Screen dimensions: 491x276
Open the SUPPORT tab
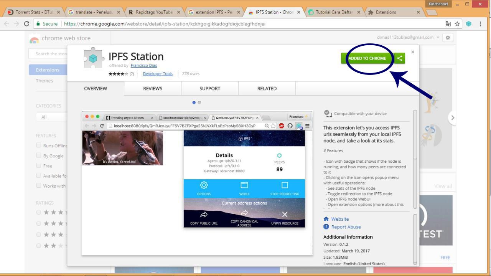tap(210, 89)
